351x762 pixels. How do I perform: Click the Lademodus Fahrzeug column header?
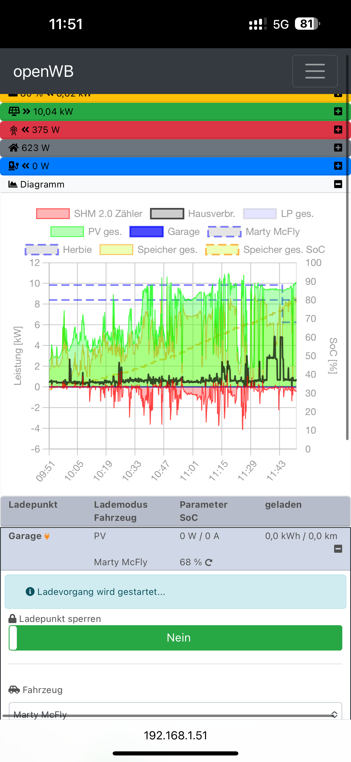click(x=121, y=511)
